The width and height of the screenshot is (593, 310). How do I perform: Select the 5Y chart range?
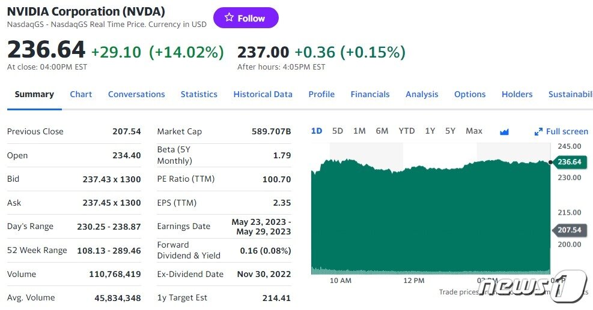click(x=450, y=131)
